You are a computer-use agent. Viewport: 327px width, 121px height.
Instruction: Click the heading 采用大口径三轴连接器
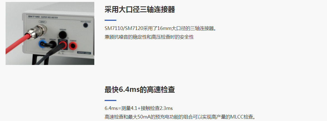click(x=140, y=9)
